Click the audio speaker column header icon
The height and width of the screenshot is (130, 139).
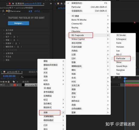(4, 82)
